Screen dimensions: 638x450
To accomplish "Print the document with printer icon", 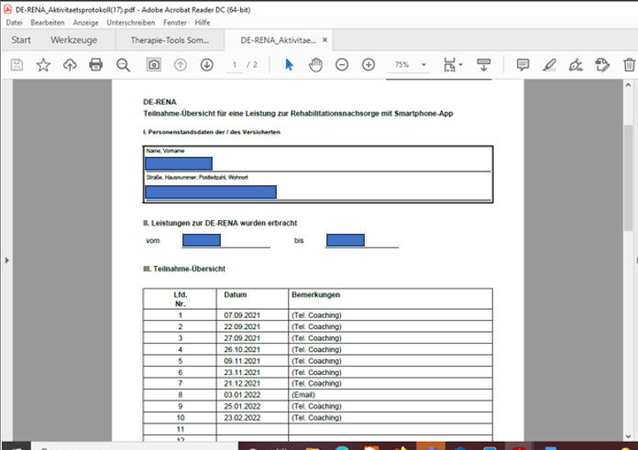I will tap(96, 65).
